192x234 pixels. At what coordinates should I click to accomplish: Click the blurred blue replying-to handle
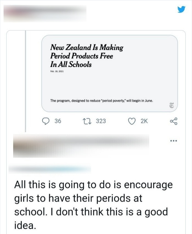coord(49,169)
